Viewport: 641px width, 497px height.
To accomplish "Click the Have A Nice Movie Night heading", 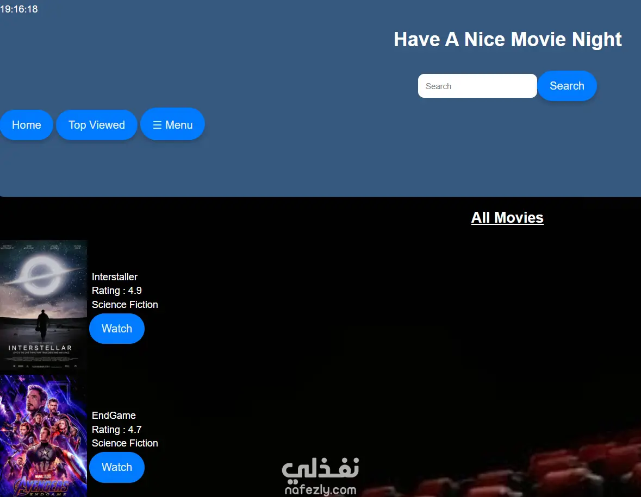I will tap(507, 39).
